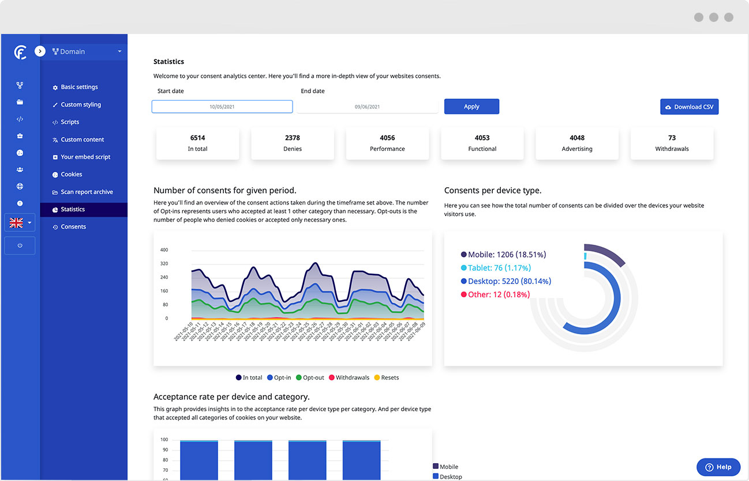
Task: Open the UK flag language selector
Action: tap(20, 223)
